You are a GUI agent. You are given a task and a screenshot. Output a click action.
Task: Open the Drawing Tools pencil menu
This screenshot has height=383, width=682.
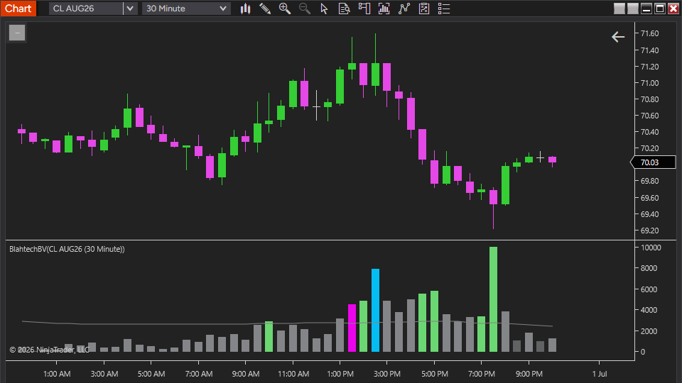[x=265, y=9]
